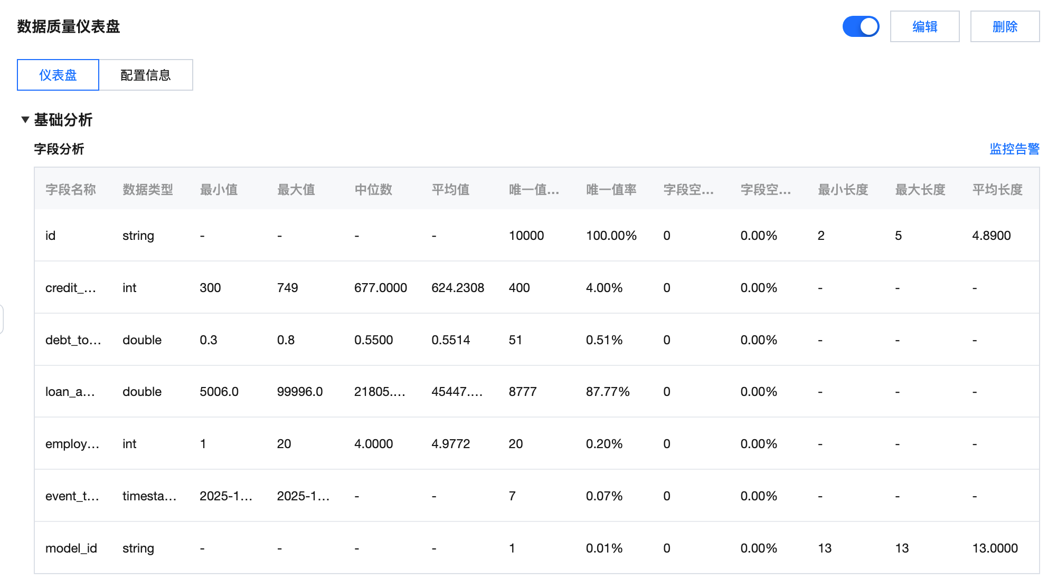This screenshot has width=1057, height=581.
Task: Select the model_id field row
Action: pos(71,548)
